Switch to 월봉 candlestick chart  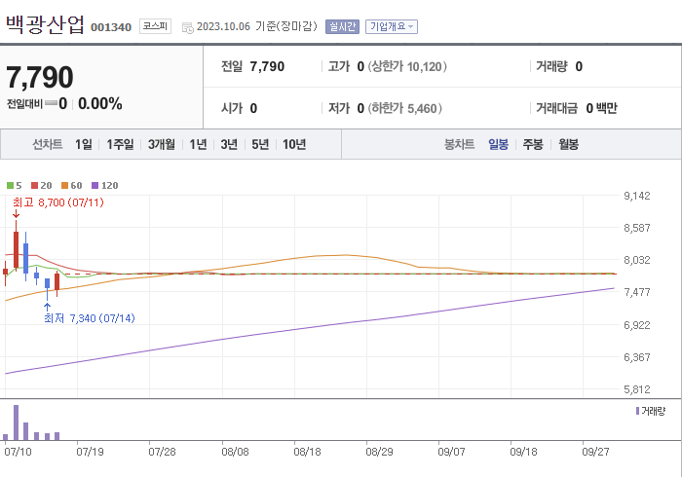[x=568, y=144]
